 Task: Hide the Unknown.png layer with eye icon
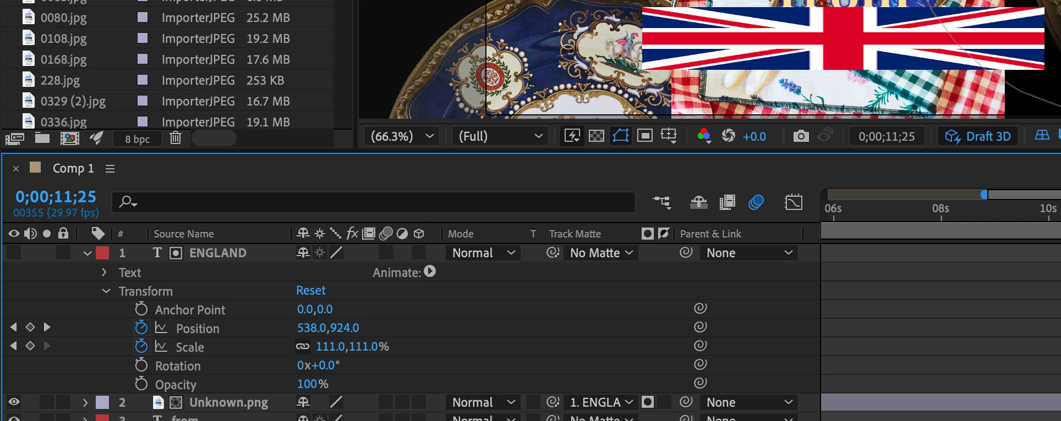(x=14, y=402)
